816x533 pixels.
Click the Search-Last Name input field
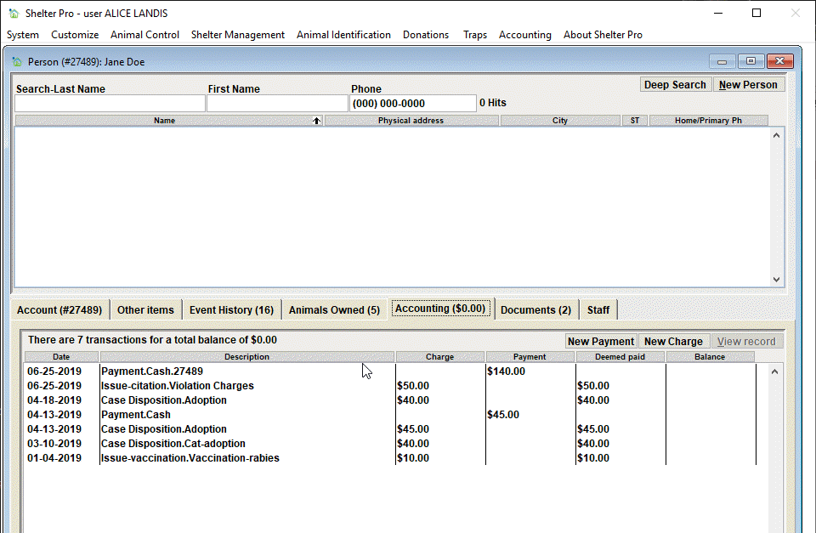110,104
